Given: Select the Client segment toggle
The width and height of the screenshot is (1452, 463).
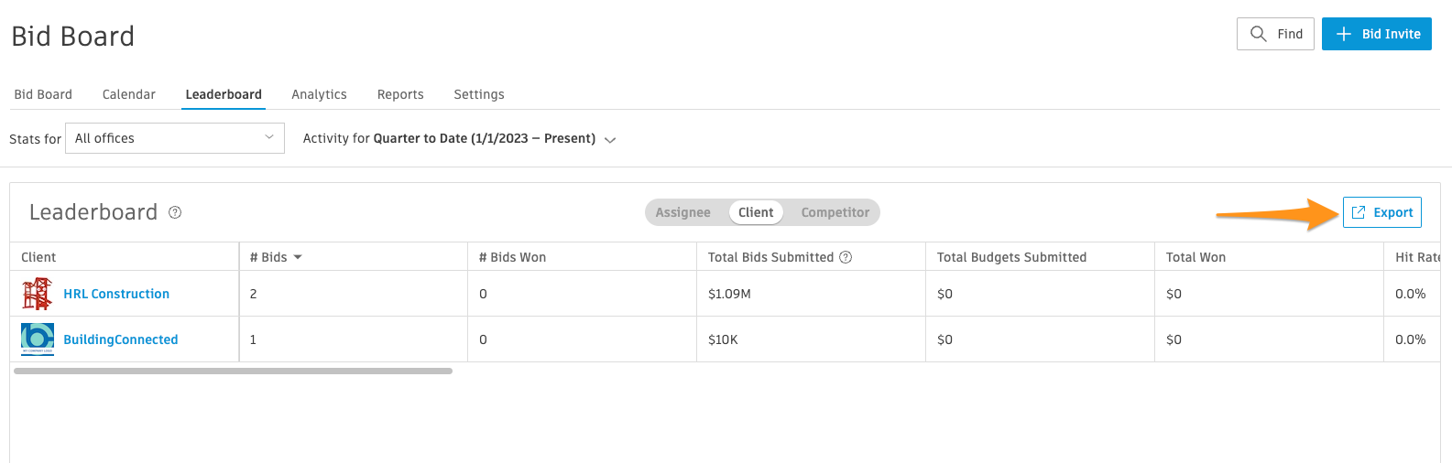Looking at the screenshot, I should click(756, 212).
